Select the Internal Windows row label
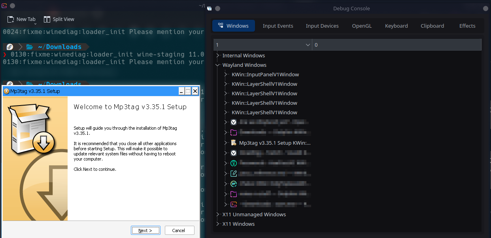This screenshot has width=491, height=238. pyautogui.click(x=244, y=55)
